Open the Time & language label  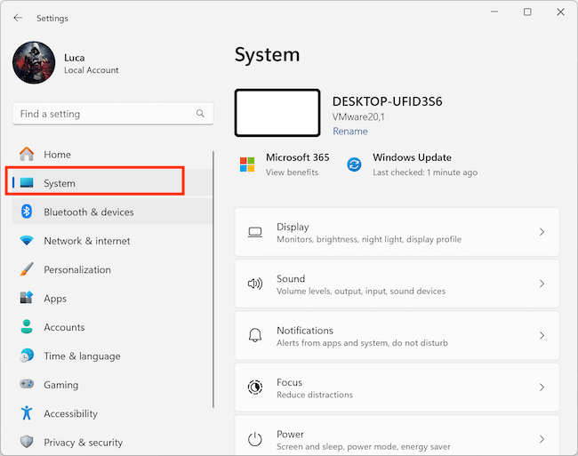(82, 356)
